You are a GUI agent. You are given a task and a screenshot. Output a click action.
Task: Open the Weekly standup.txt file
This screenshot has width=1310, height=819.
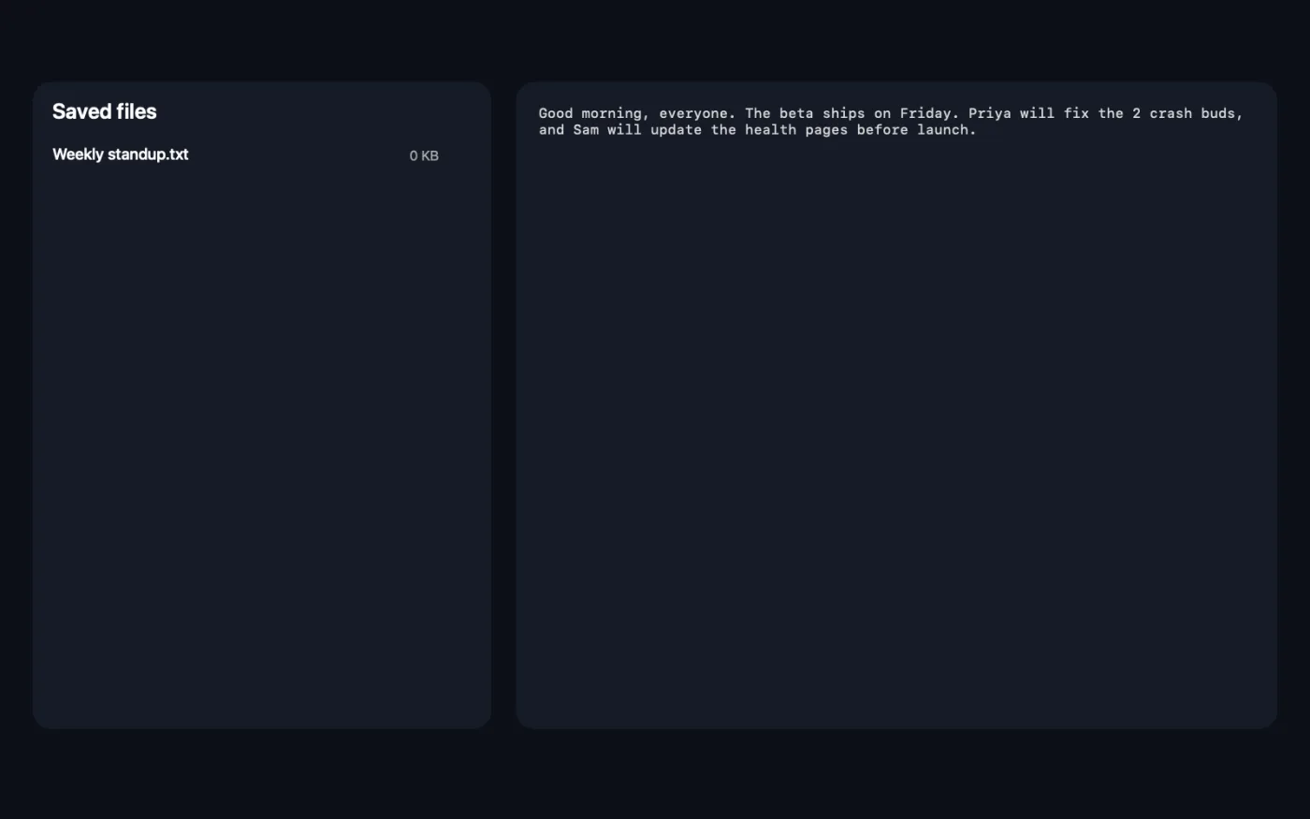[120, 154]
